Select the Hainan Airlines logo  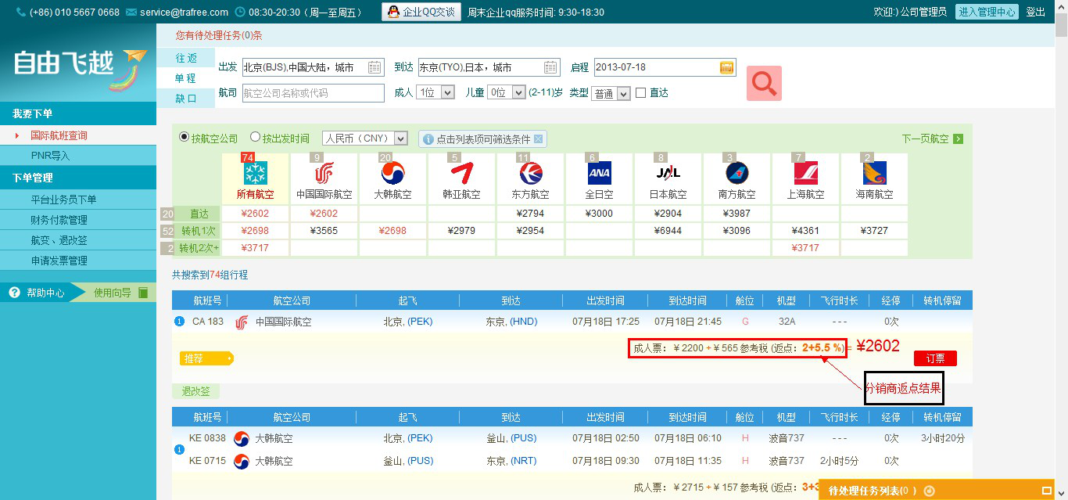pyautogui.click(x=874, y=173)
